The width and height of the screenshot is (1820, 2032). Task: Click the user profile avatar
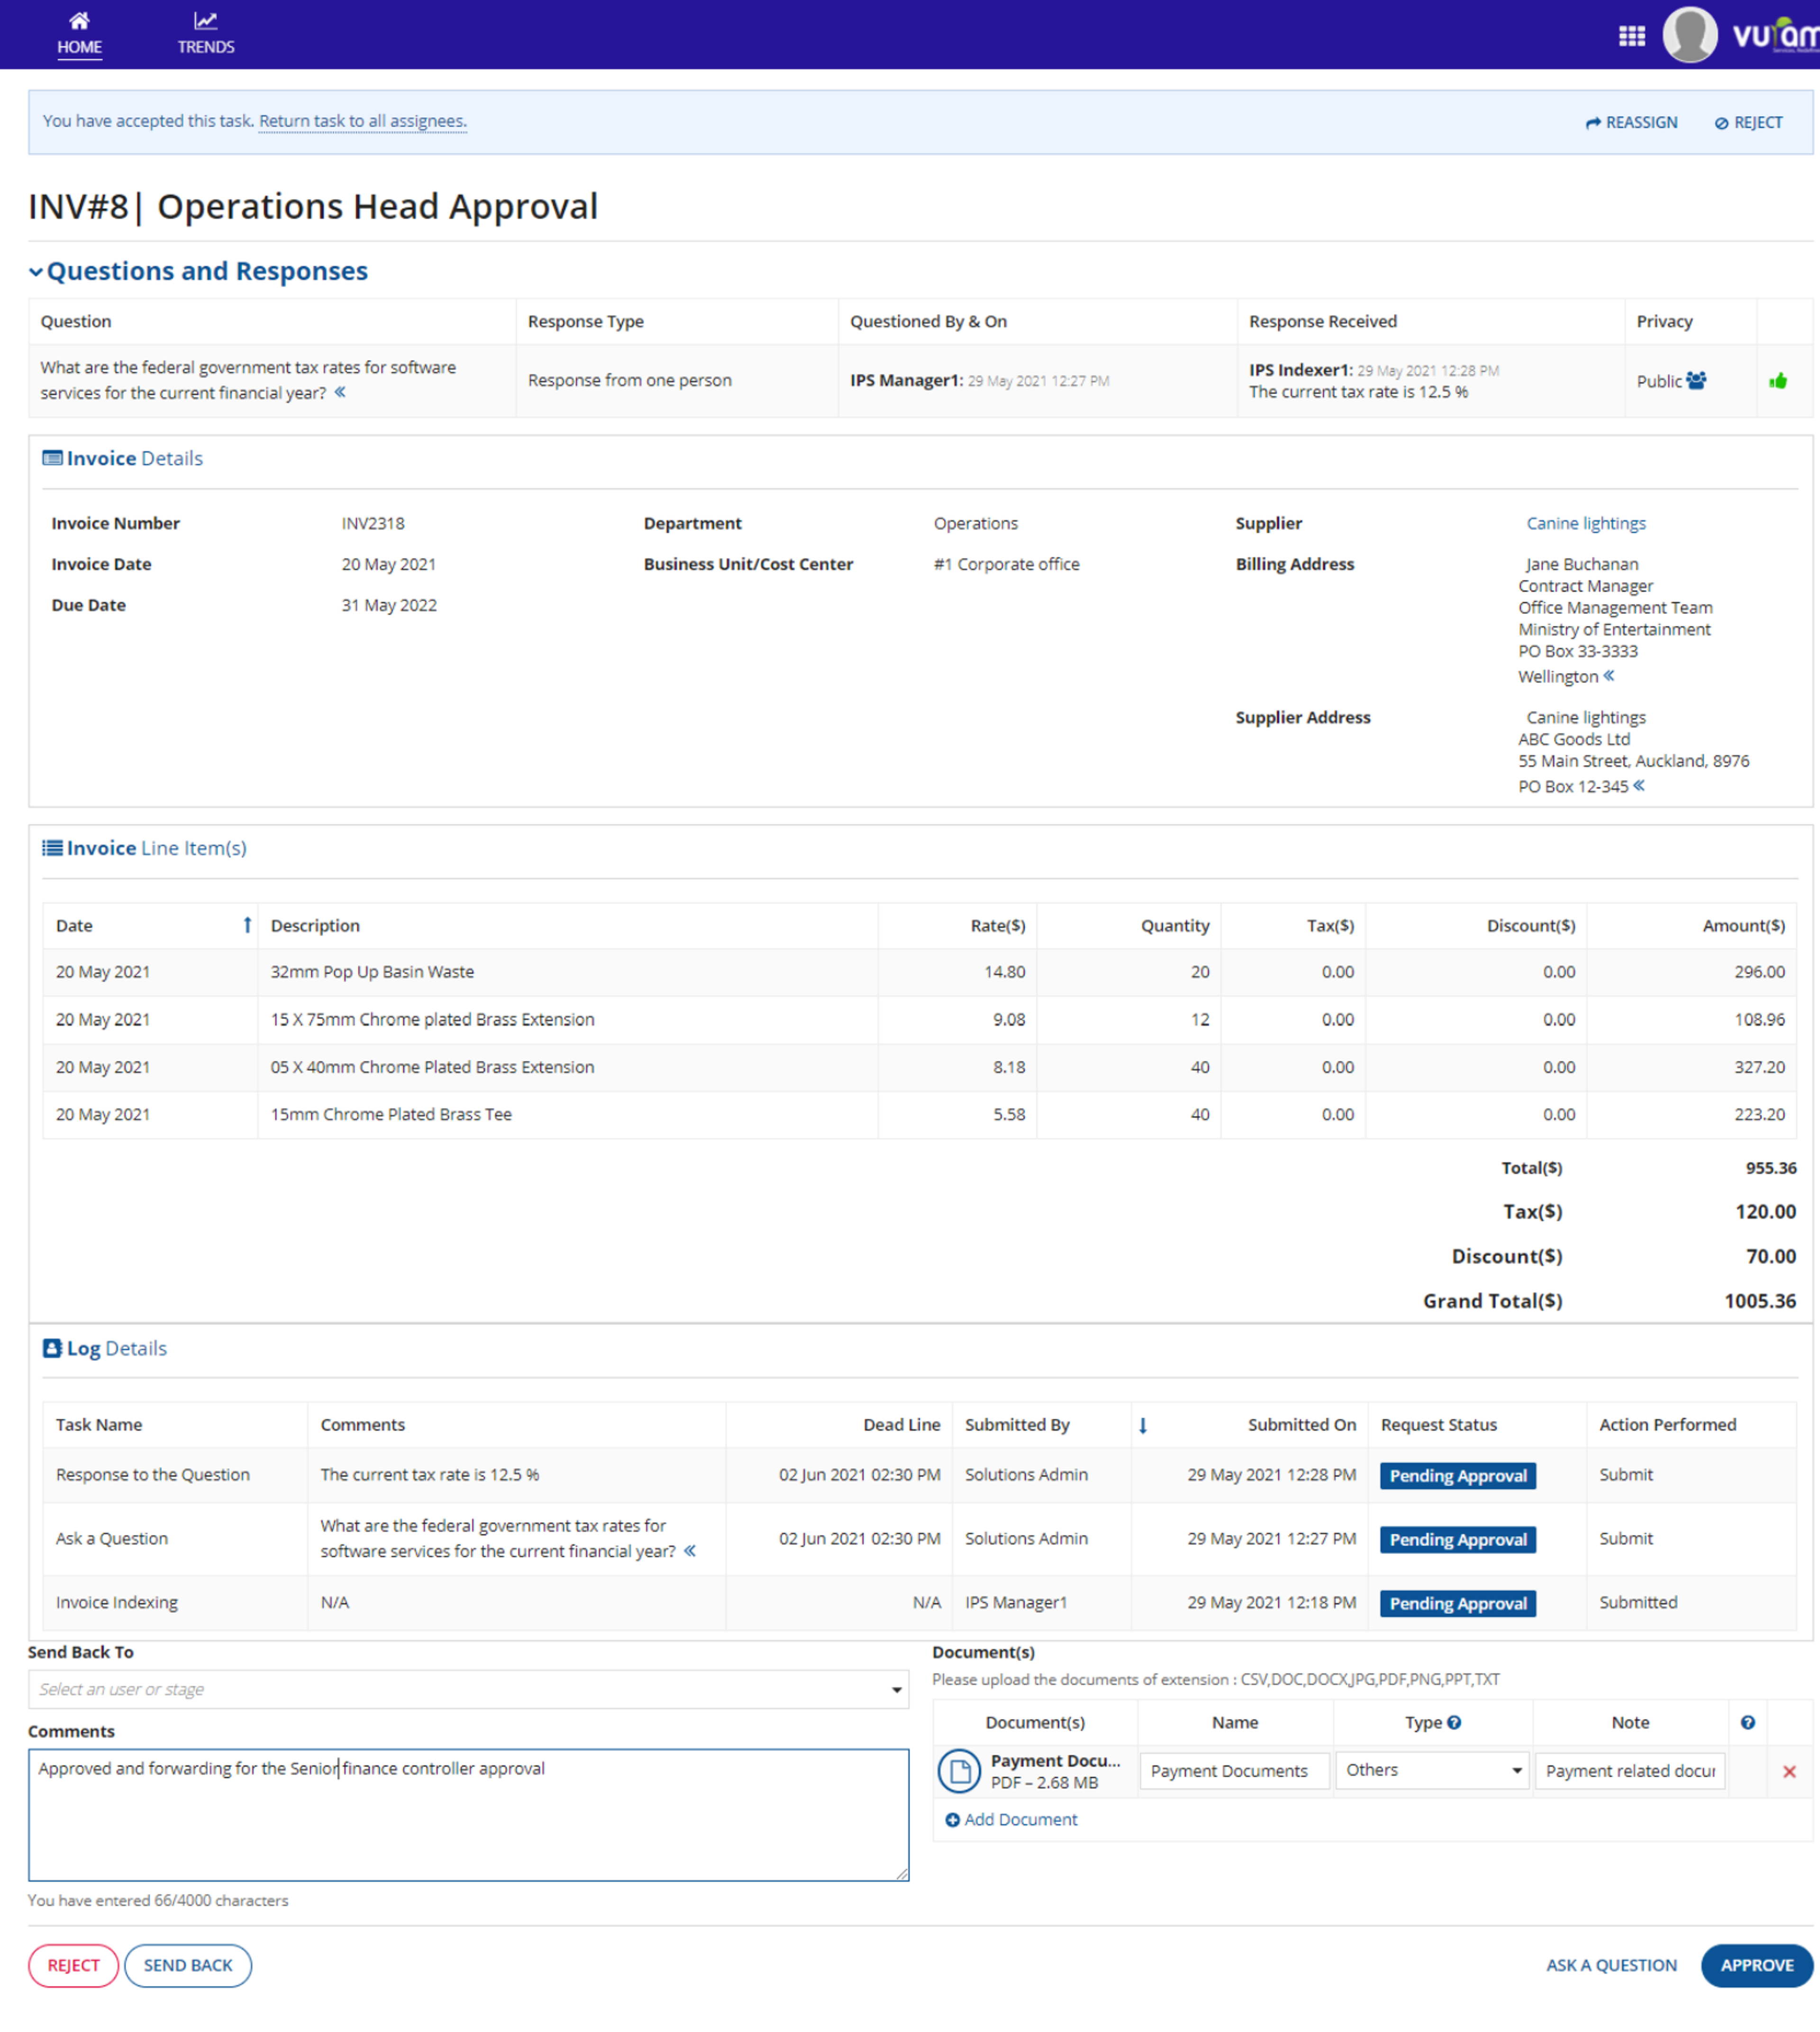[x=1689, y=35]
